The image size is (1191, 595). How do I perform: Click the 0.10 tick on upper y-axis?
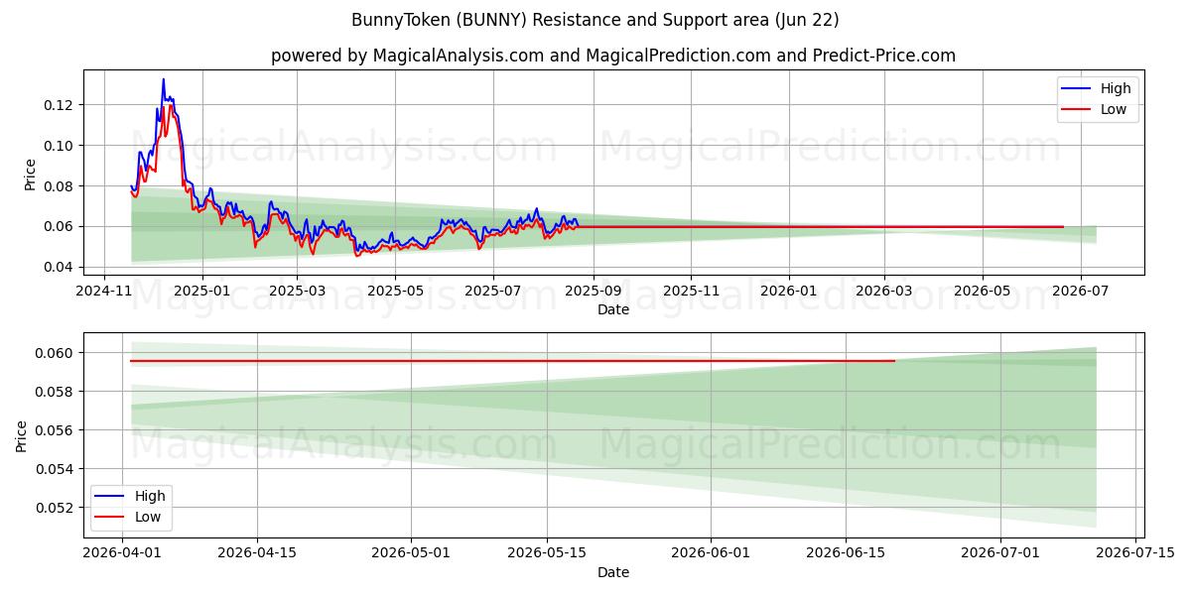pyautogui.click(x=60, y=146)
